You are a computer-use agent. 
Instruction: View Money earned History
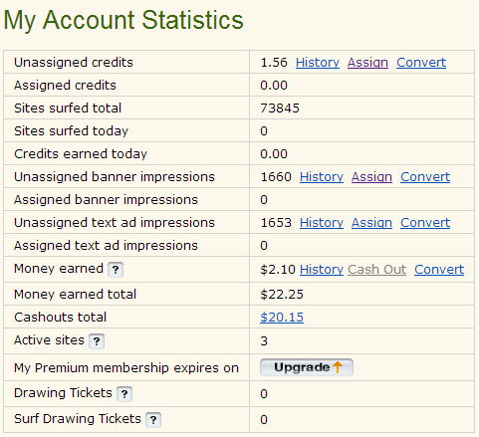[x=322, y=270]
